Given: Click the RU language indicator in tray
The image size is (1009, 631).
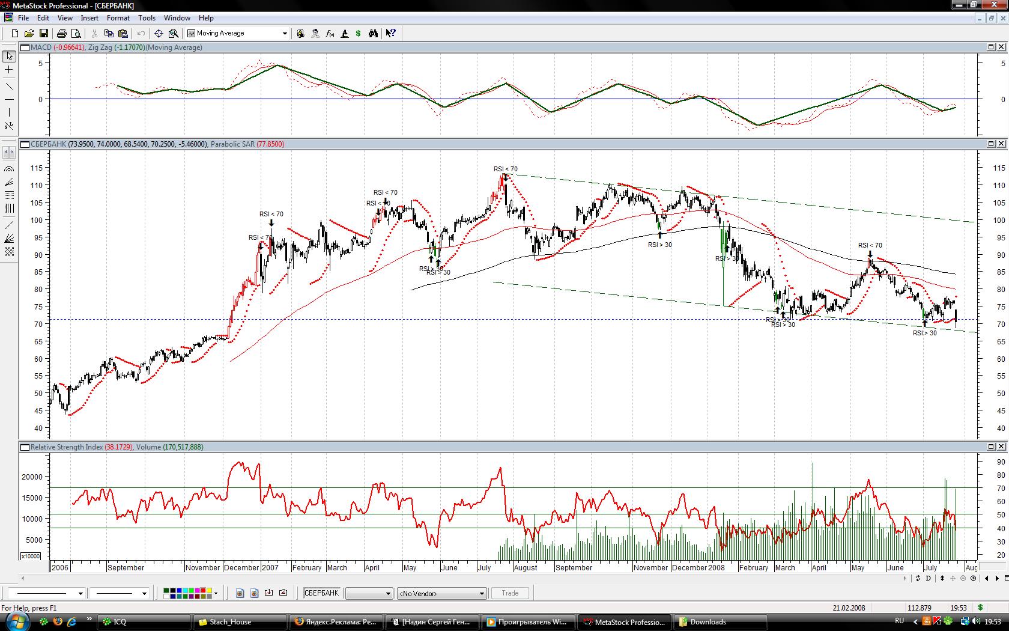Looking at the screenshot, I should pos(899,621).
